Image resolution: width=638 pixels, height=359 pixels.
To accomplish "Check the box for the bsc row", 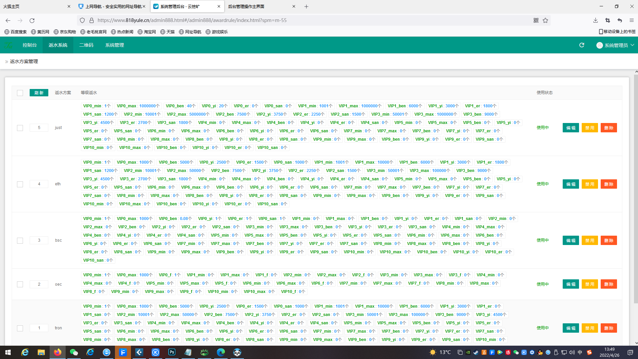I will [x=20, y=241].
